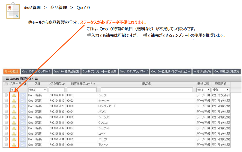Click Qoo10転送状態変更 button
Image resolution: width=242 pixels, height=152 pixels.
[x=227, y=72]
